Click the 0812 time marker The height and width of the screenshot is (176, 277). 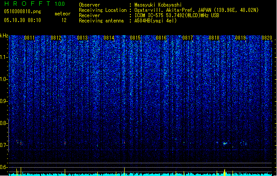(56, 38)
